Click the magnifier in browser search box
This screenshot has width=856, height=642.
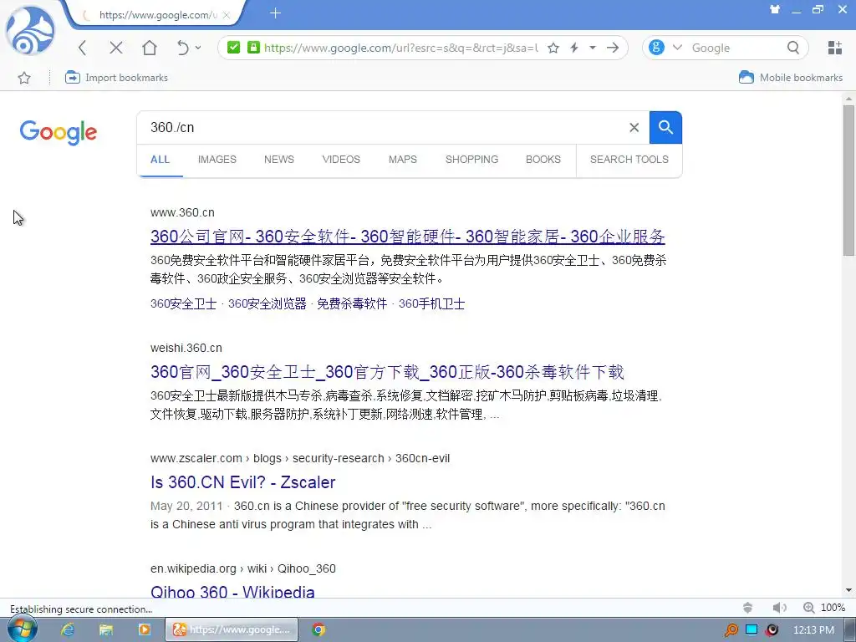(793, 48)
